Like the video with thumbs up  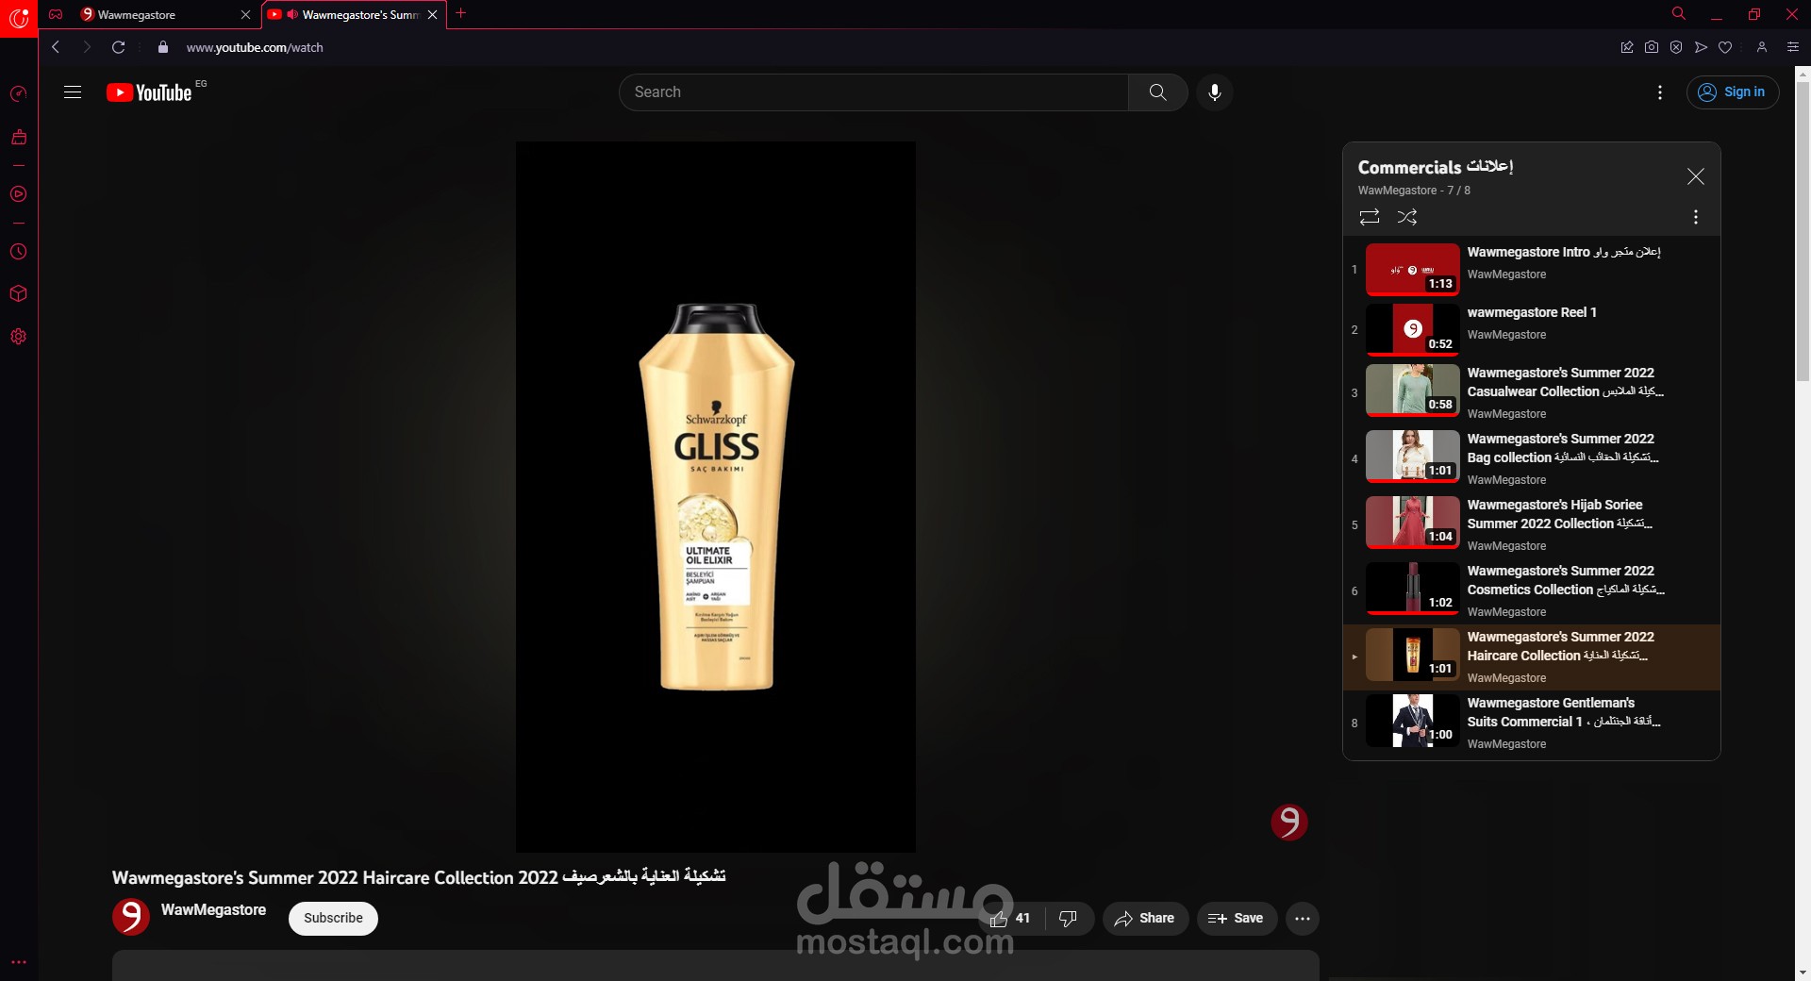1010,919
